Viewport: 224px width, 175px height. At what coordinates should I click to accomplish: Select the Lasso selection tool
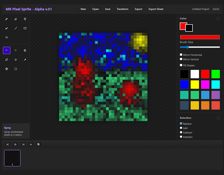pos(16,60)
